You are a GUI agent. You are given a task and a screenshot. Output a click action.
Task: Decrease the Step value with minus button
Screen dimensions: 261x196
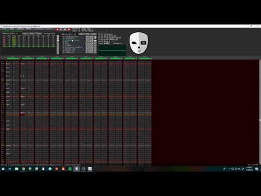(x=100, y=41)
